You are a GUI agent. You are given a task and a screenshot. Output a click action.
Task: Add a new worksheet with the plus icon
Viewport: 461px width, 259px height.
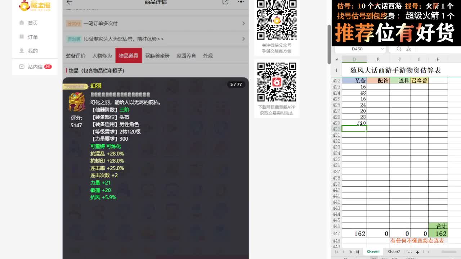[x=417, y=252]
